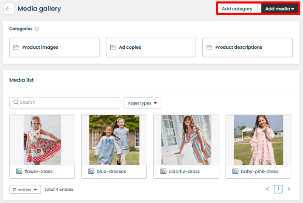The image size is (303, 203).
Task: Click the back arrow icon
Action: point(9,9)
